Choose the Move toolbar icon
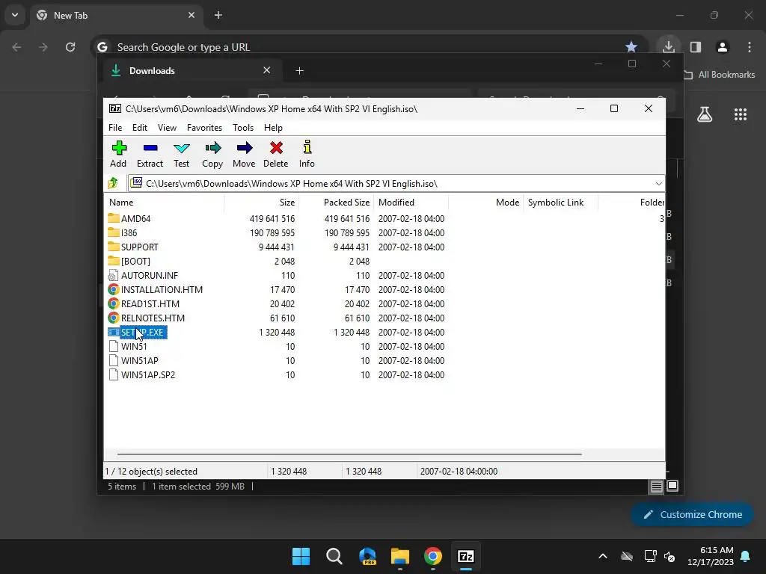766x574 pixels. [244, 154]
